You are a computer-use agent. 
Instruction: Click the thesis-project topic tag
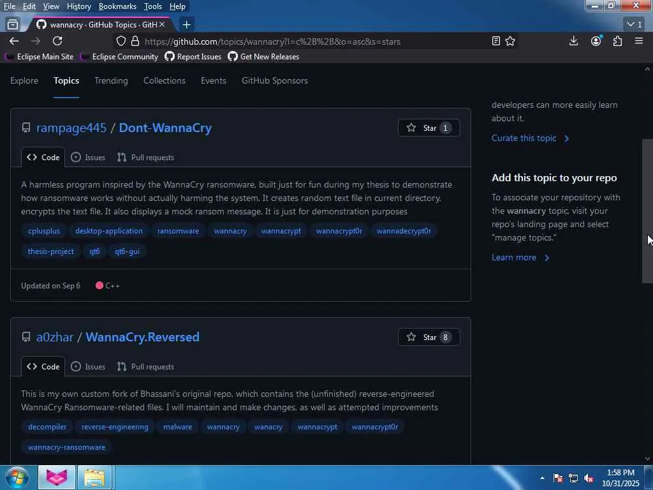click(51, 251)
